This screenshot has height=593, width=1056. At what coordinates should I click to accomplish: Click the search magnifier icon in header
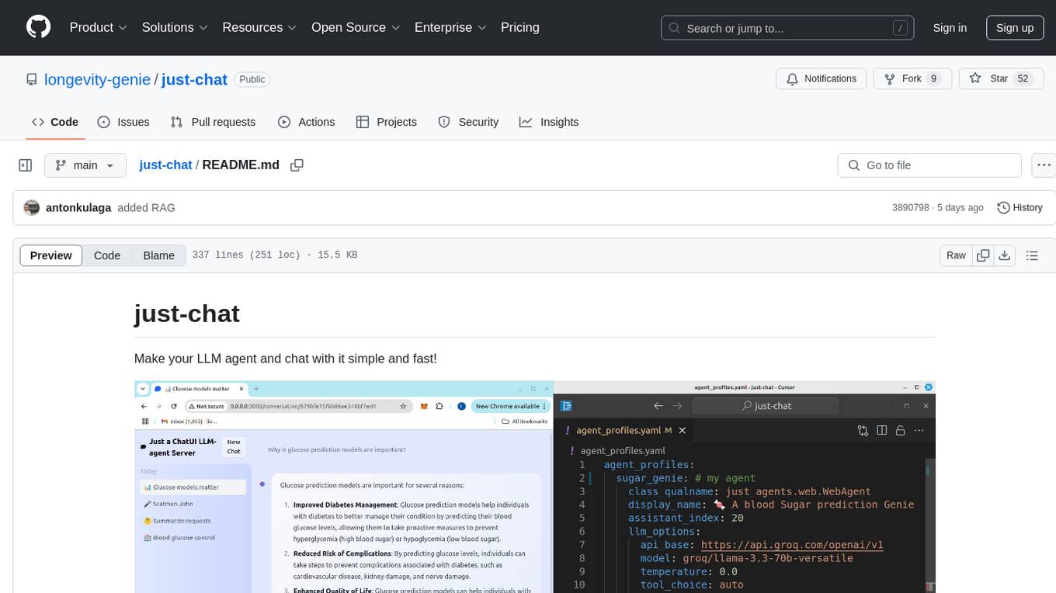(x=676, y=28)
